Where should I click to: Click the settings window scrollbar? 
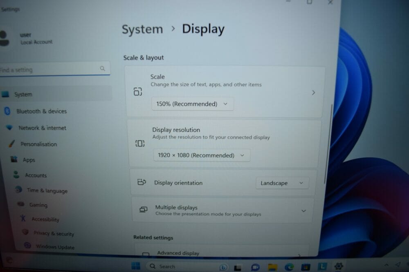[329, 144]
